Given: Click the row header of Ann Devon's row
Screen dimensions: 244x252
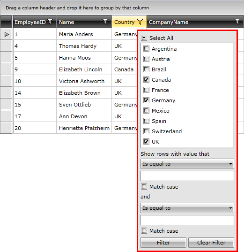Looking at the screenshot, I should [x=6, y=116].
